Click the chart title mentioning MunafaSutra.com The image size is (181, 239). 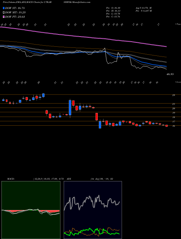[x=47, y=2]
